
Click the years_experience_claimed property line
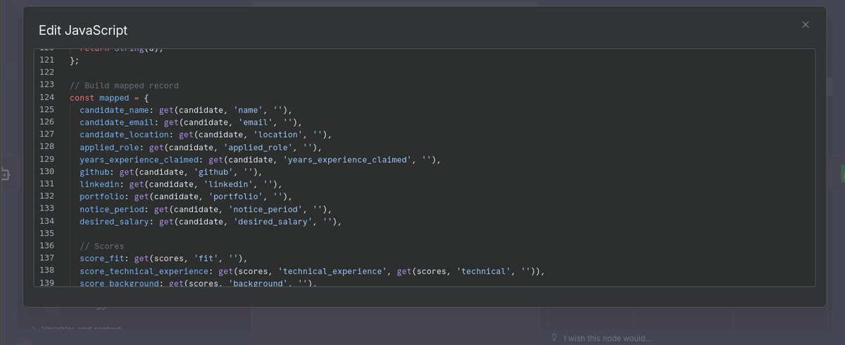click(x=260, y=160)
